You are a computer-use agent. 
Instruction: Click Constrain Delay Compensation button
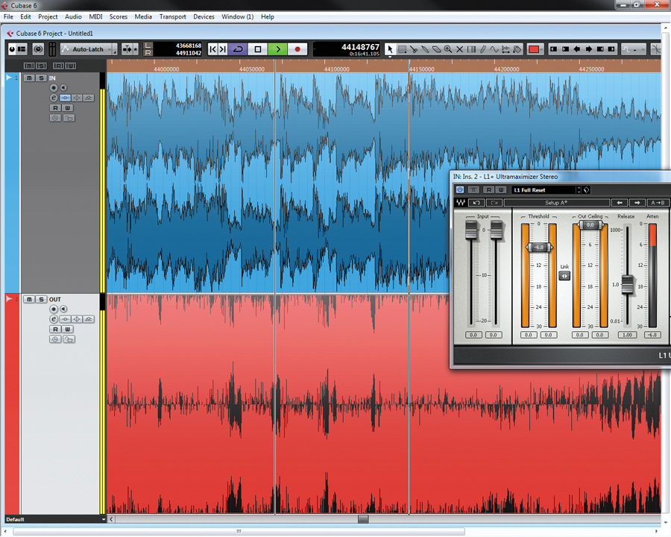point(38,49)
